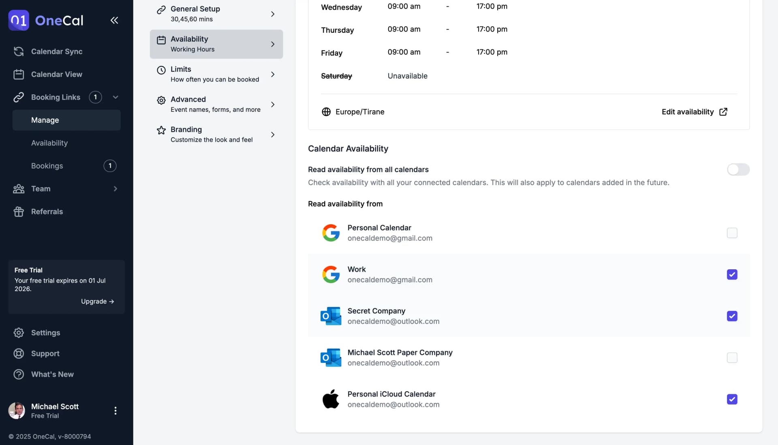
Task: Click the Support icon in sidebar
Action: tap(18, 353)
